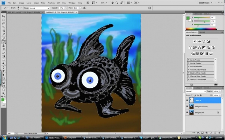The height and width of the screenshot is (140, 225).
Task: Select the Magic Wand tool
Action: 3,27
